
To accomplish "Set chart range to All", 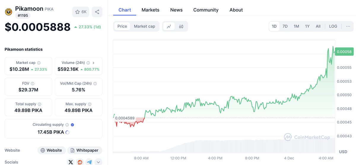I will (318, 26).
